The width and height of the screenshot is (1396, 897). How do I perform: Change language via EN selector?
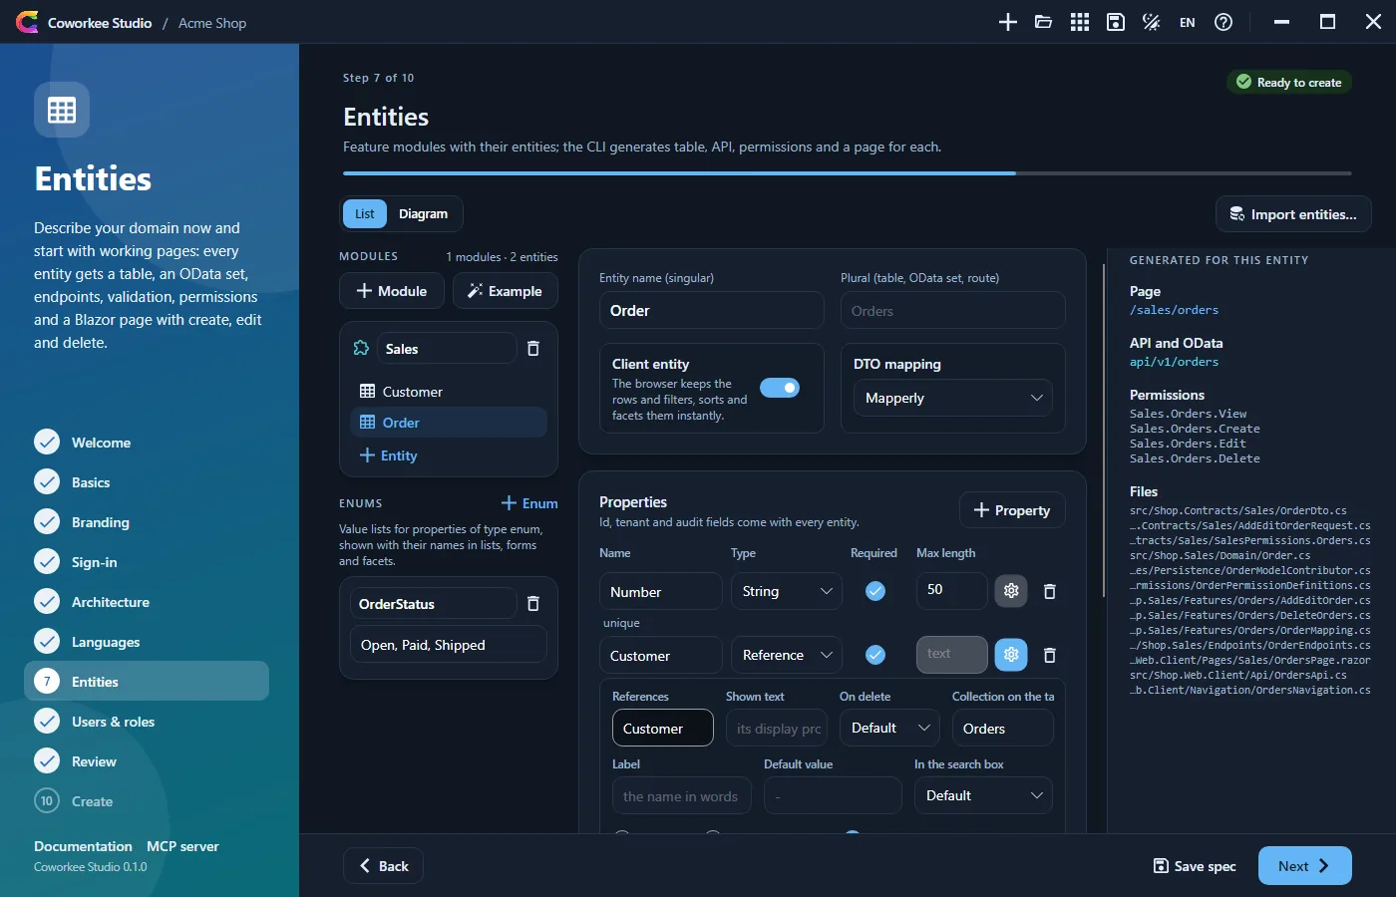point(1188,22)
